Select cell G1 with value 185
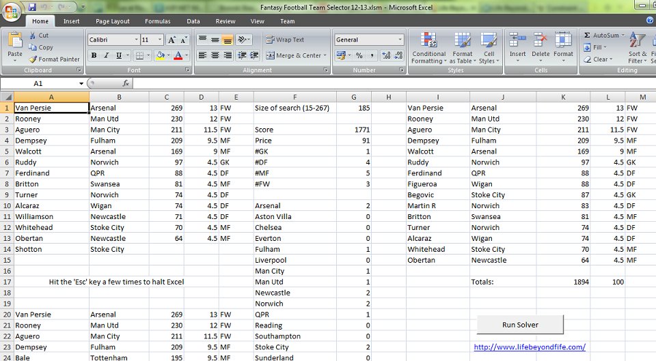This screenshot has height=361, width=656. pos(353,108)
